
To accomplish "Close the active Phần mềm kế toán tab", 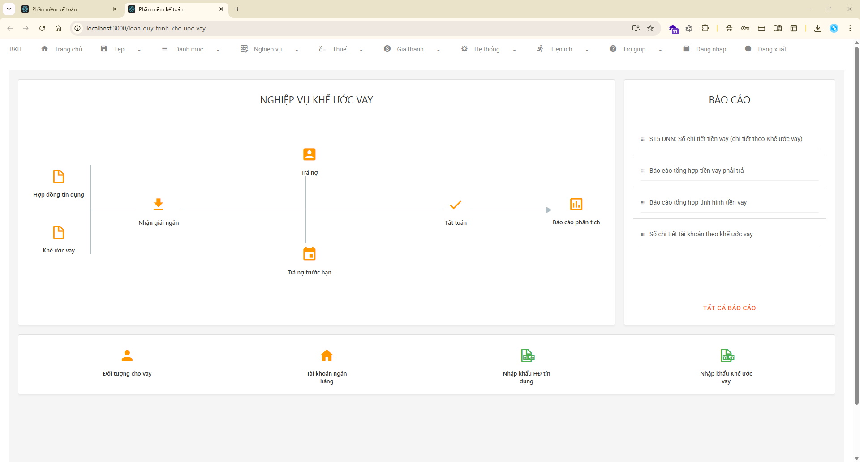I will click(221, 9).
